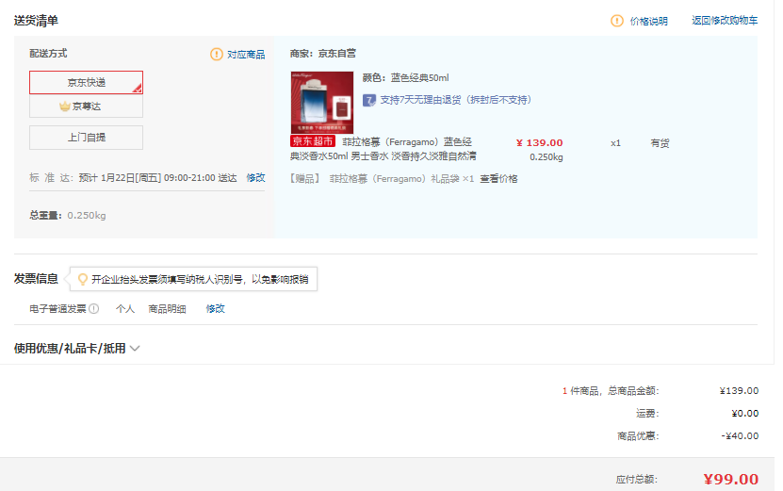Screen dimensions: 783x491
Task: Click 商品优惠 -¥40.00 value
Action: point(740,436)
